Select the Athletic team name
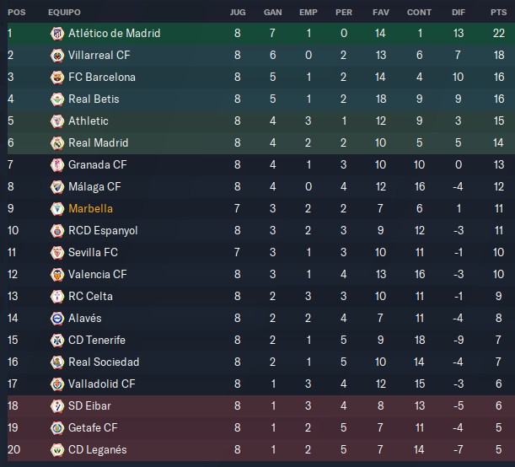This screenshot has width=515, height=467. coord(89,121)
